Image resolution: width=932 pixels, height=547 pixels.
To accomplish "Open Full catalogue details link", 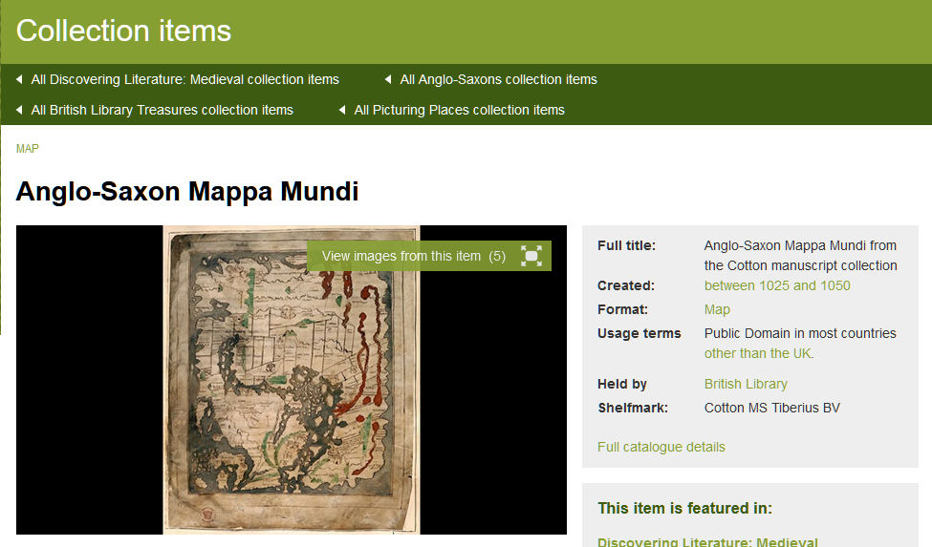I will 661,447.
